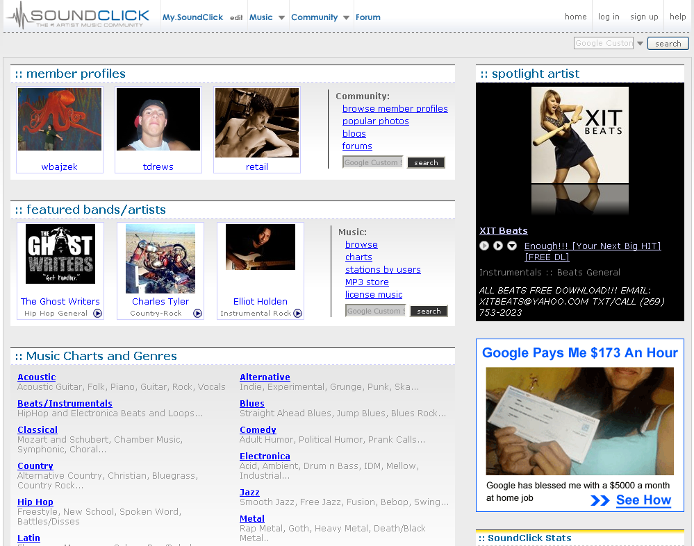The width and height of the screenshot is (694, 546).
Task: Open the Hip Hop genre link
Action: tap(35, 502)
